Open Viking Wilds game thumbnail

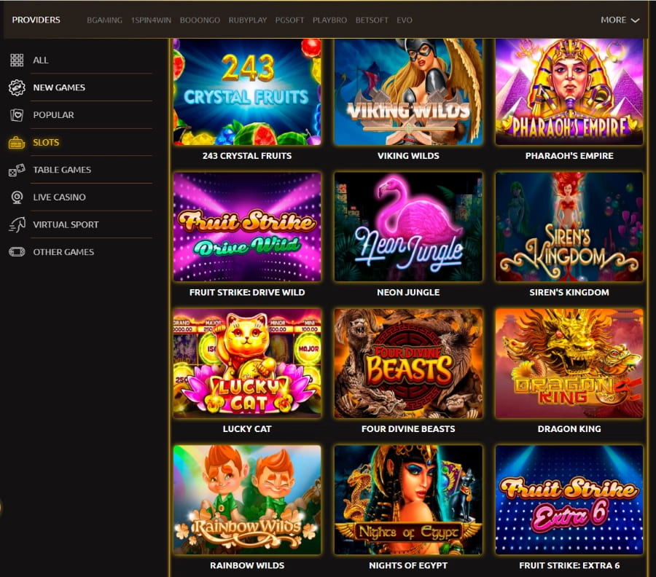pos(408,92)
